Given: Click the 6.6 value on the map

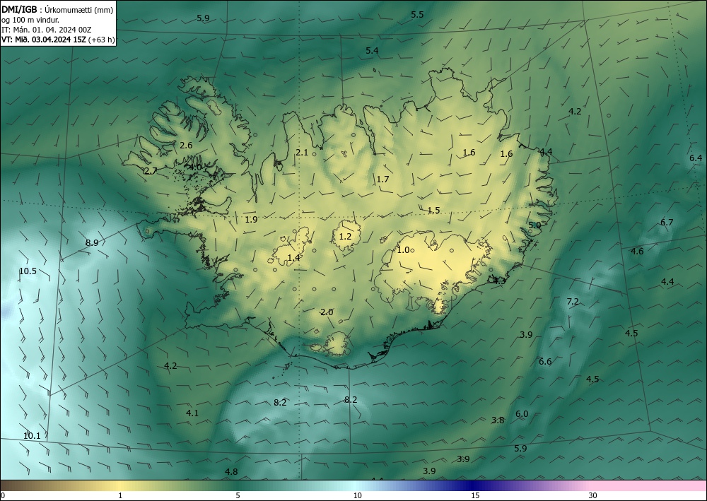Looking at the screenshot, I should 545,361.
